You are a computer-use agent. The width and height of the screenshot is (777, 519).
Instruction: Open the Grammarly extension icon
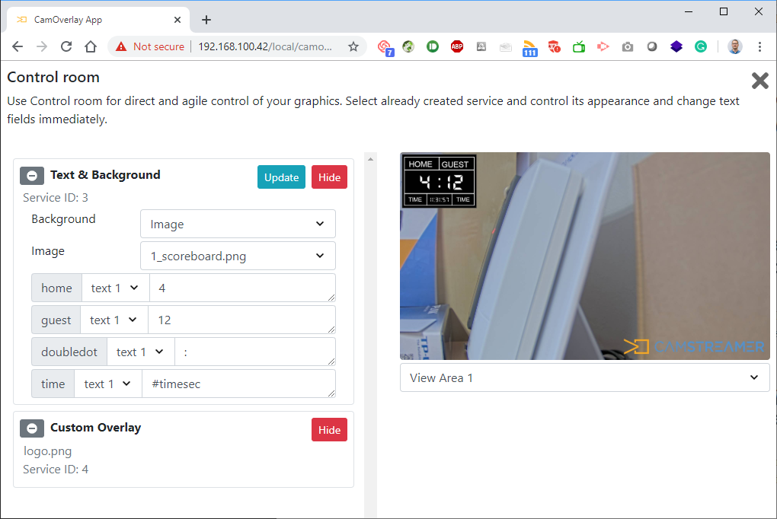pyautogui.click(x=700, y=46)
